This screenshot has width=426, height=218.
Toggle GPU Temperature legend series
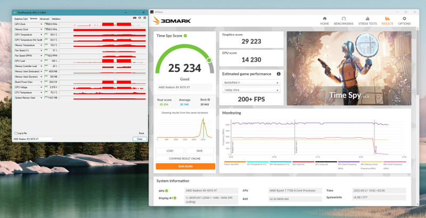click(281, 163)
